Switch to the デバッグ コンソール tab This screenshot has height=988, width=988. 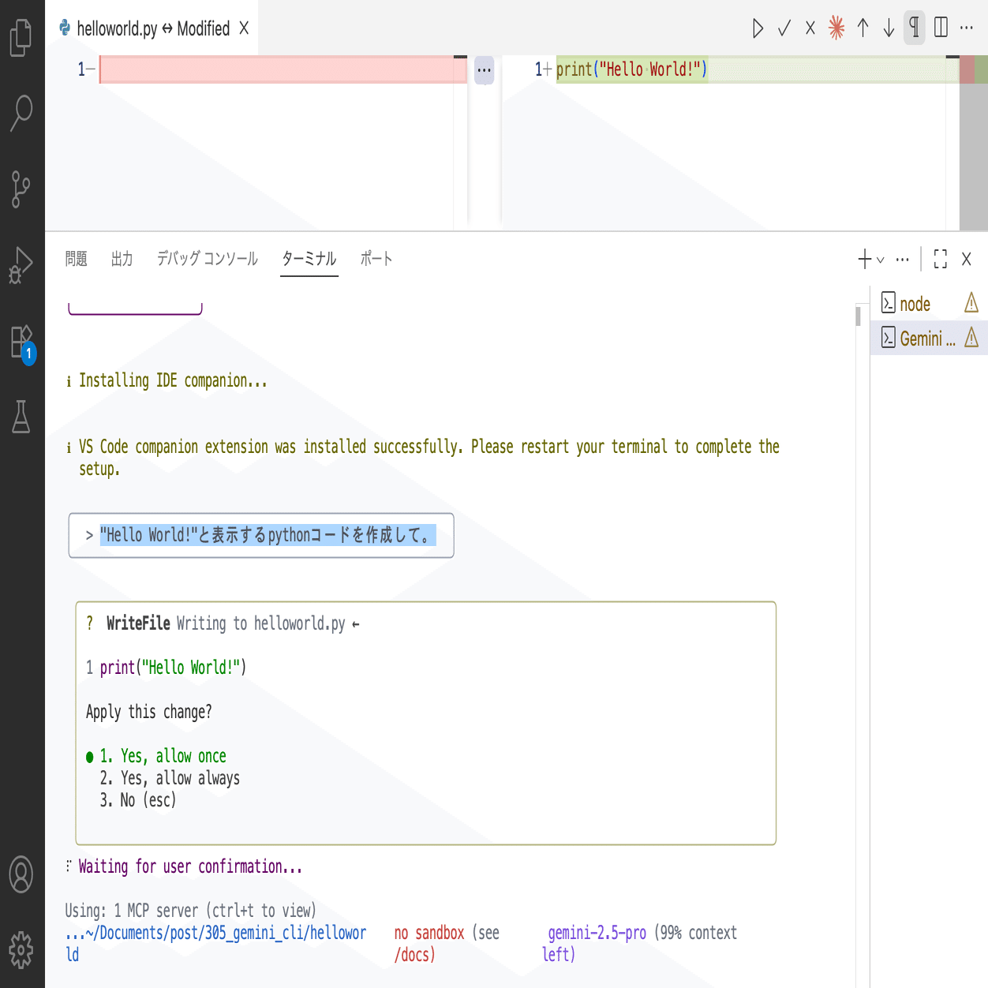(x=208, y=259)
